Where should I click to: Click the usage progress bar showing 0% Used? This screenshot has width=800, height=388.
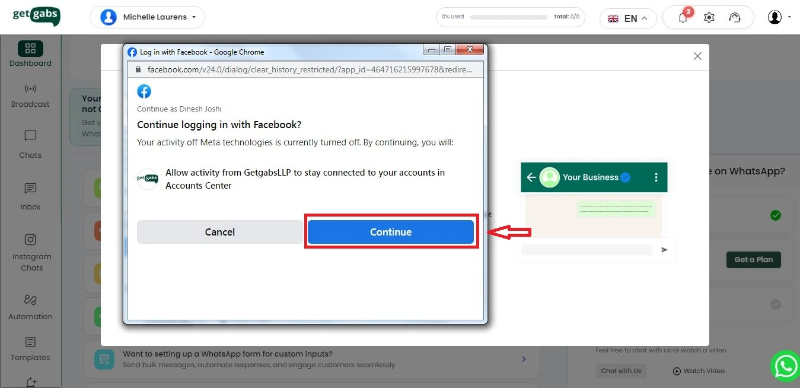508,17
